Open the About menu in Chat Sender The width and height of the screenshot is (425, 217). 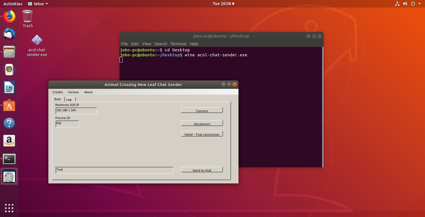[88, 92]
